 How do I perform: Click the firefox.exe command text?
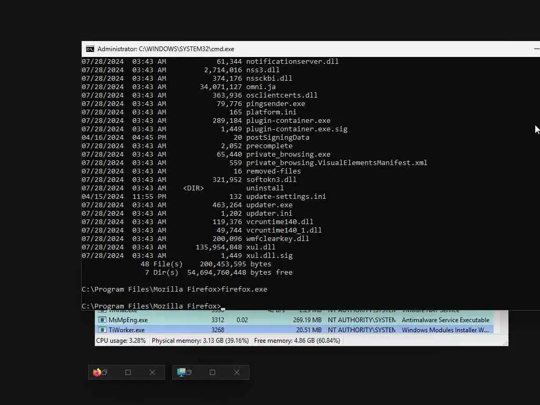click(x=244, y=290)
